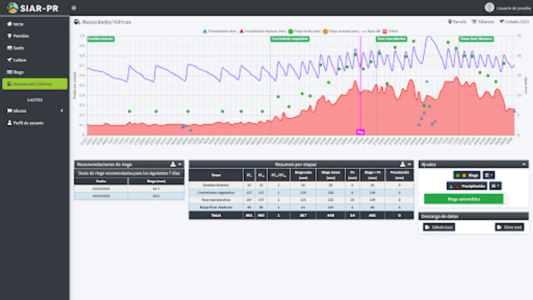Click the Parcela pin icon in header
533x300 pixels.
tap(450, 22)
